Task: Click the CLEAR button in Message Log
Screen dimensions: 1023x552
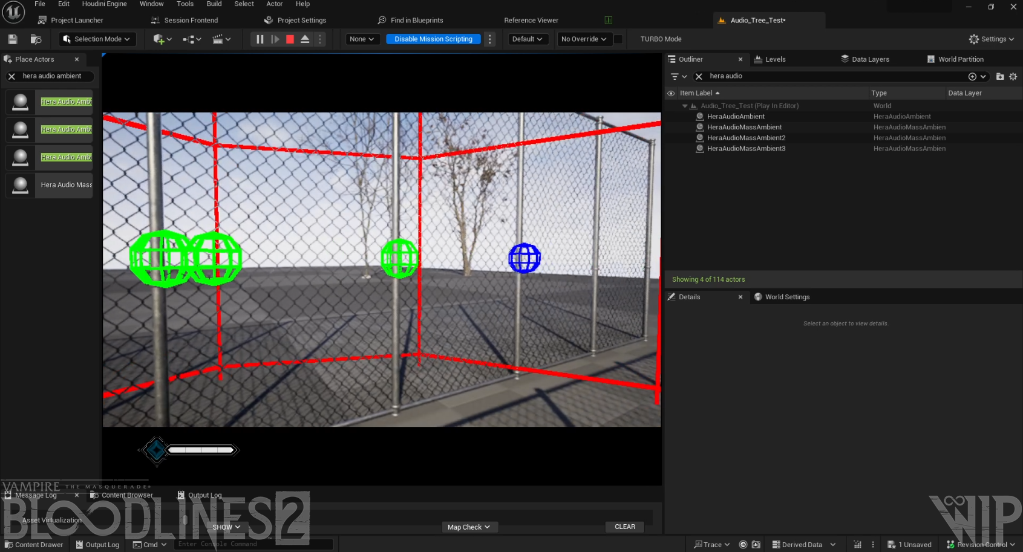Action: click(x=625, y=527)
